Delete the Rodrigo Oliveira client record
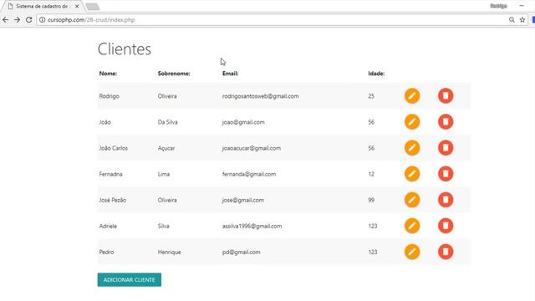535x301 pixels. (446, 96)
